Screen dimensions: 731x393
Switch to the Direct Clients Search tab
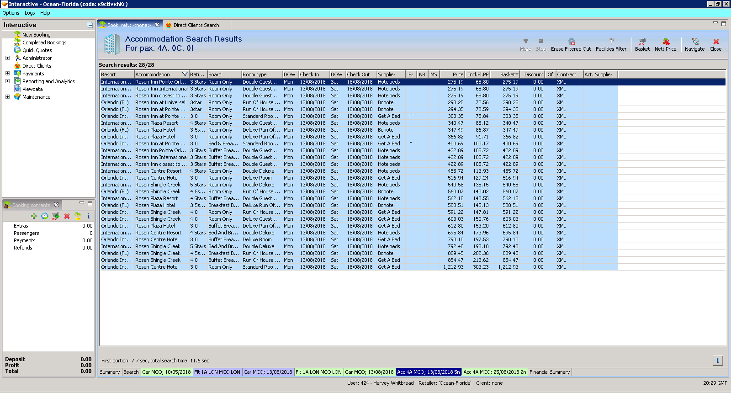[196, 25]
